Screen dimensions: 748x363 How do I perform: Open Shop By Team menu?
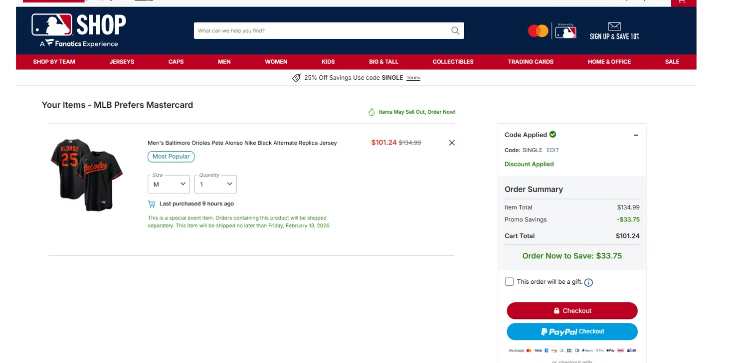point(54,62)
